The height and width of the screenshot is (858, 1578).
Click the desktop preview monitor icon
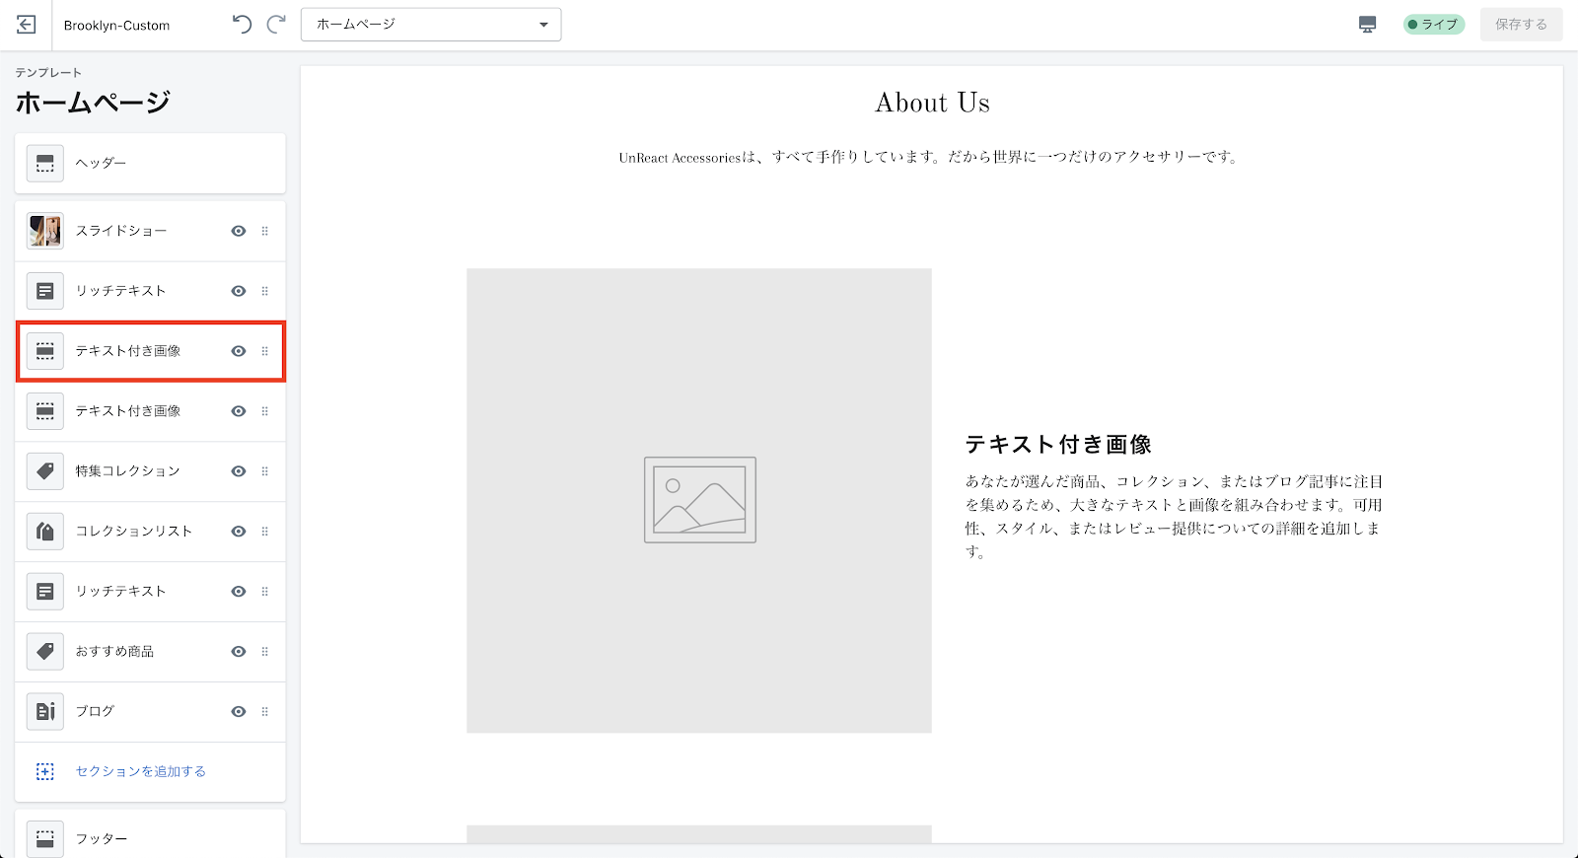(1367, 25)
